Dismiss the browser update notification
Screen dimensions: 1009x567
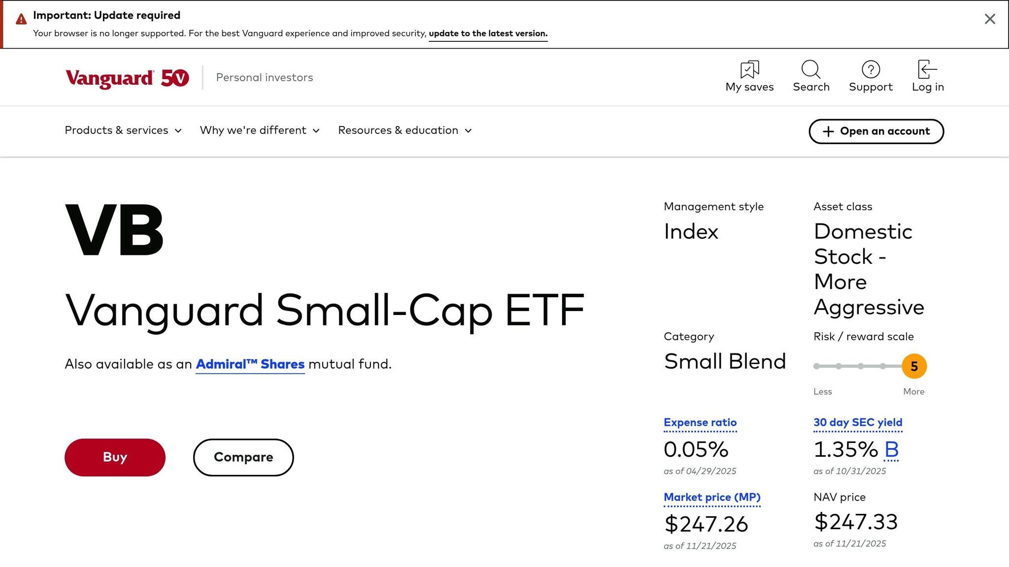(989, 19)
